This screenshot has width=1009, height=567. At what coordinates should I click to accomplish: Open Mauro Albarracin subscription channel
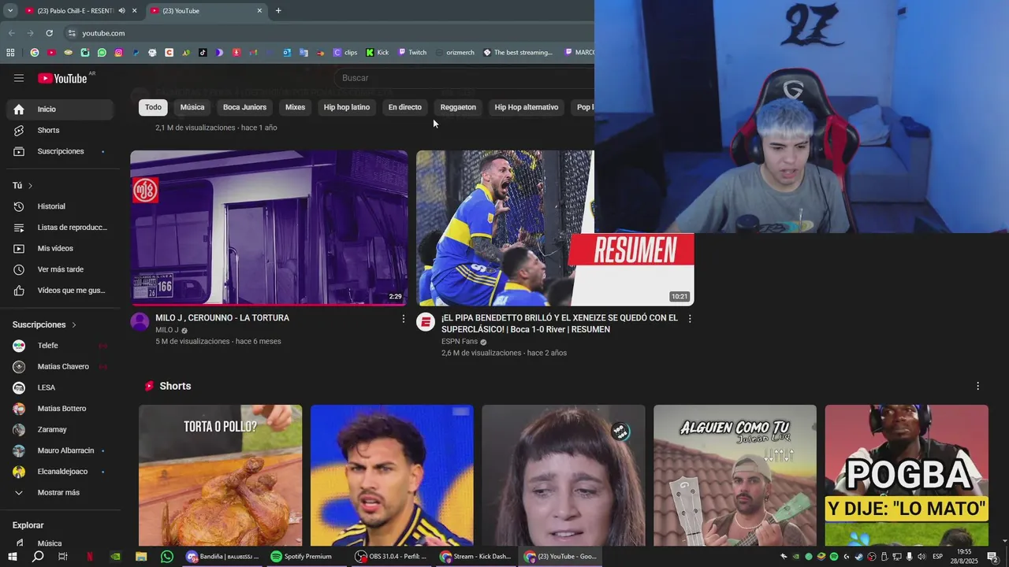[x=60, y=450]
